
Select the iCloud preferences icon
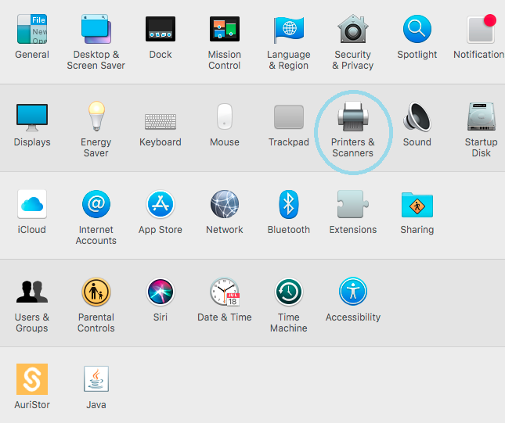[x=32, y=205]
